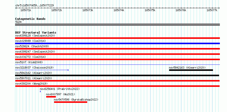
Task: Click the 165076k ruler tick label
Action: pos(181,10)
